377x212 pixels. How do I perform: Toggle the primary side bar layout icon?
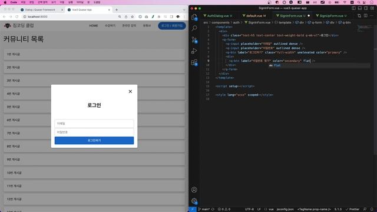coord(353,8)
